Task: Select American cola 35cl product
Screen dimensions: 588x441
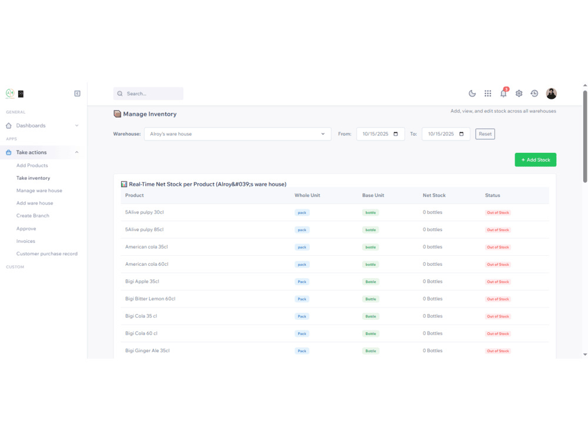Action: pos(146,247)
